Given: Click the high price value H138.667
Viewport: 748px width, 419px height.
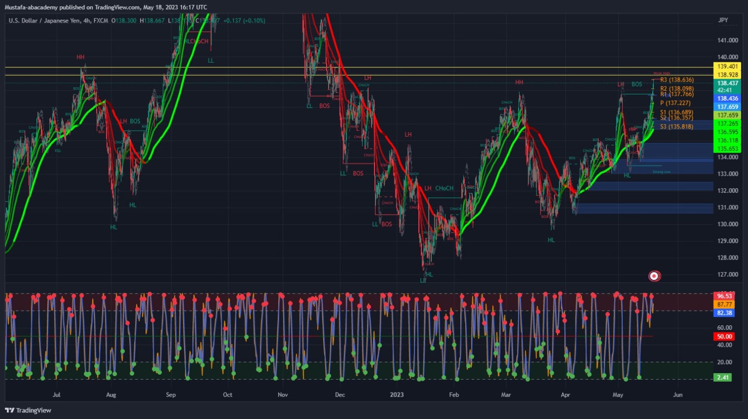Looking at the screenshot, I should tap(152, 20).
